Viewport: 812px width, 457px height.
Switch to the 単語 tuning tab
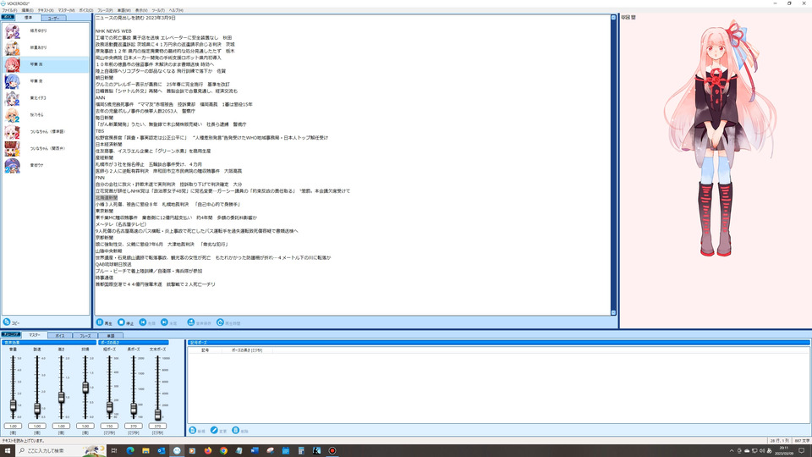pos(110,336)
